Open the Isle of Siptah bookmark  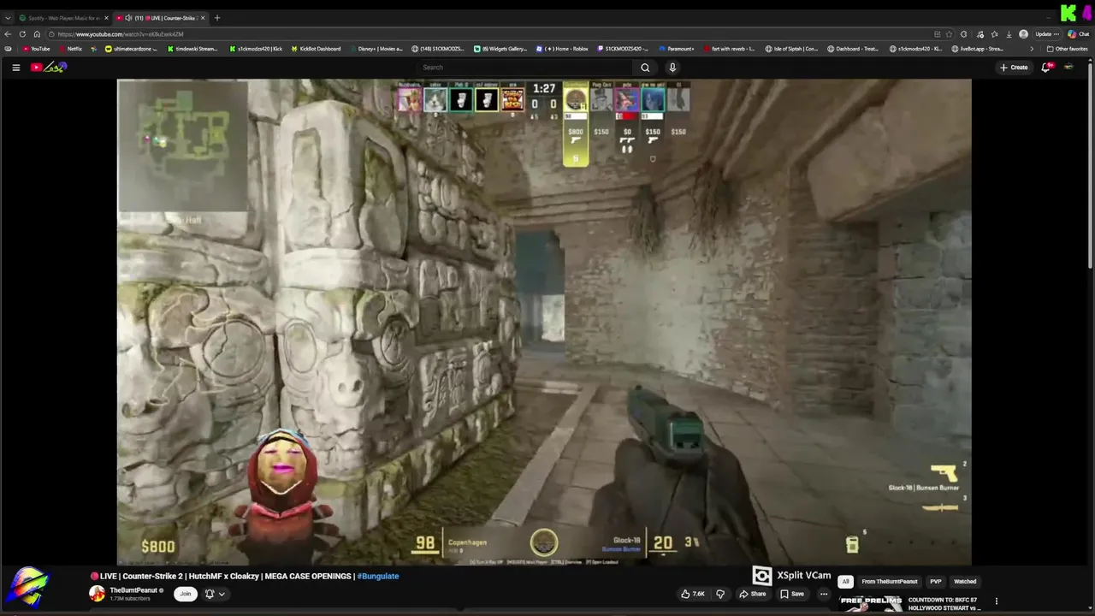pos(791,49)
